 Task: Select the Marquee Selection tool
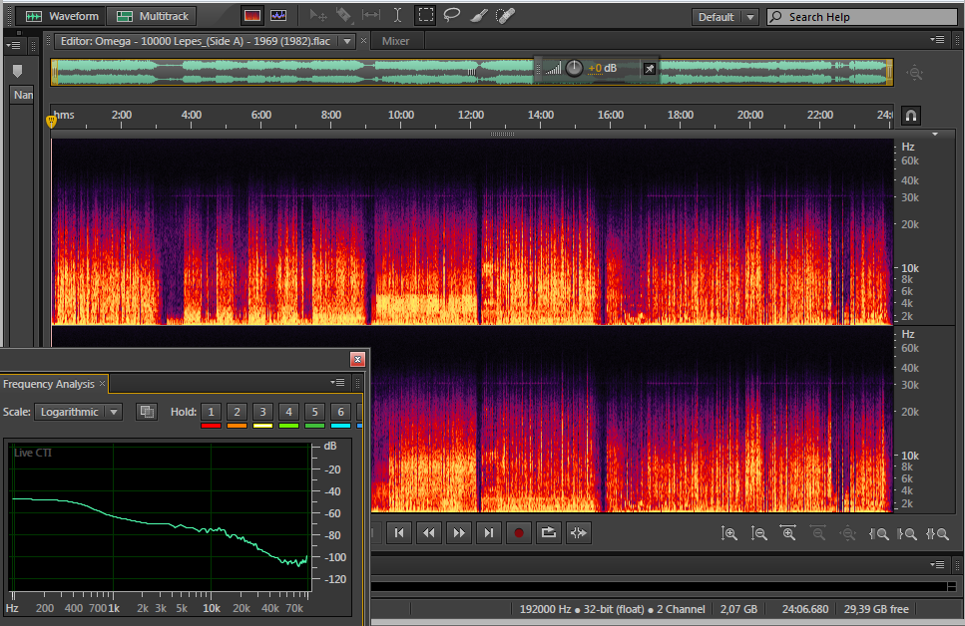pos(425,15)
